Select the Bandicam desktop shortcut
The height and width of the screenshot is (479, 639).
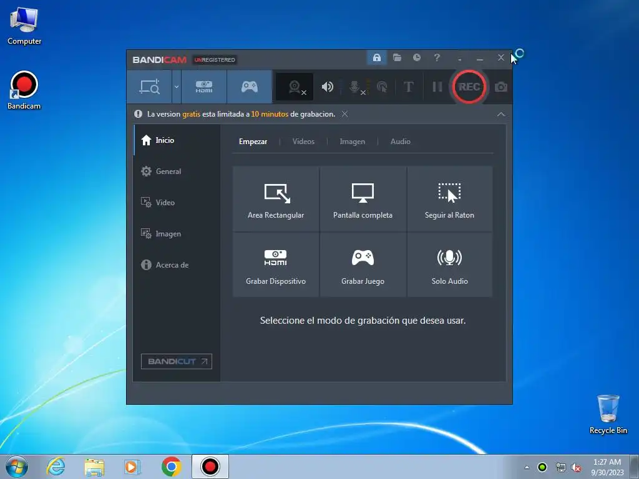(24, 90)
